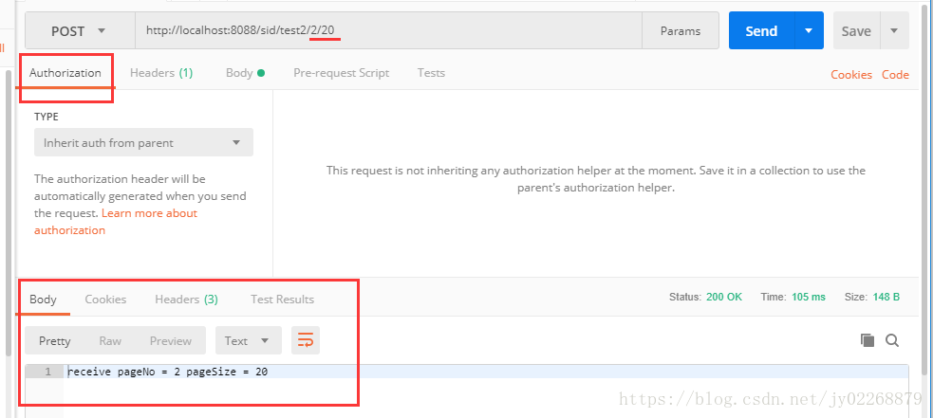Viewport: 933px width, 418px height.
Task: Open the response Cookies tab
Action: pos(105,300)
